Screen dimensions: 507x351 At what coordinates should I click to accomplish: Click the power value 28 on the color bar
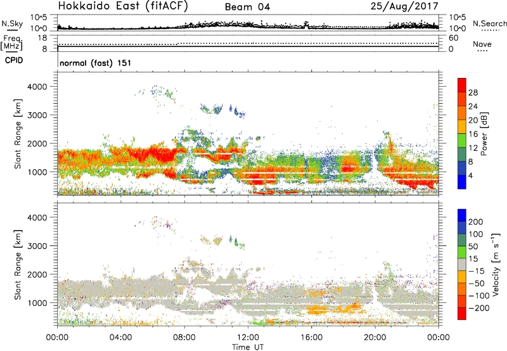[x=473, y=93]
